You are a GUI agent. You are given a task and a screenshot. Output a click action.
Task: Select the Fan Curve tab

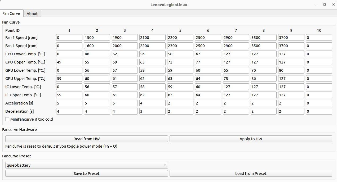(x=11, y=13)
